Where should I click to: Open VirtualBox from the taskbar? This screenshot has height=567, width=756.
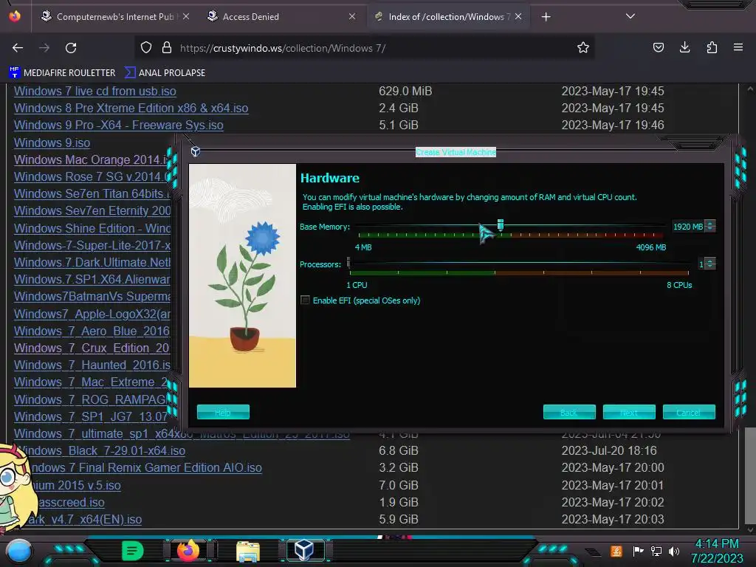pos(304,551)
